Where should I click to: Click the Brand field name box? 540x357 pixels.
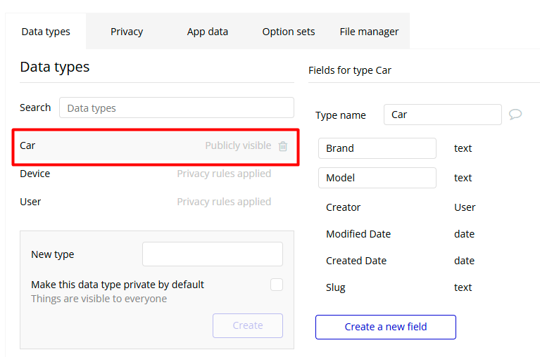coord(377,148)
